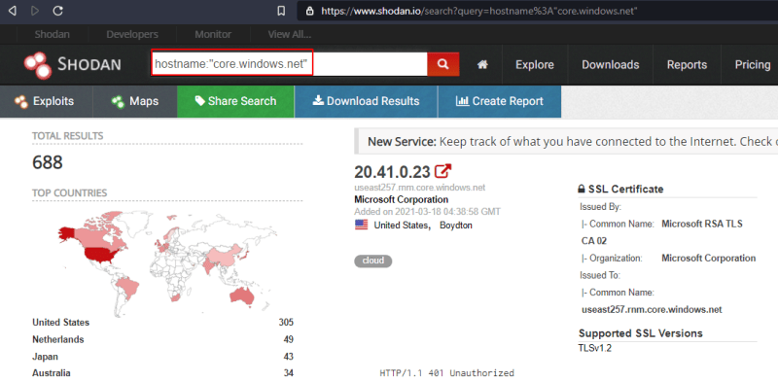Open the 20.41.0.23 result link
778x382 pixels.
(x=392, y=172)
